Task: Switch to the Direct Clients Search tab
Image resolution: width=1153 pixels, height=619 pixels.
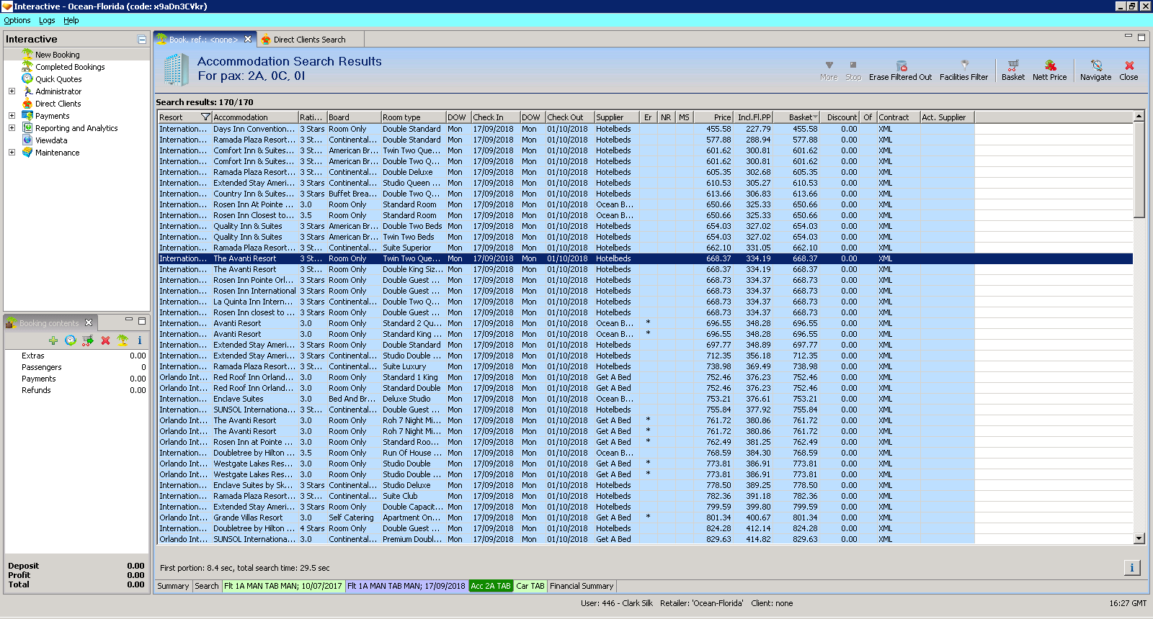Action: [309, 40]
